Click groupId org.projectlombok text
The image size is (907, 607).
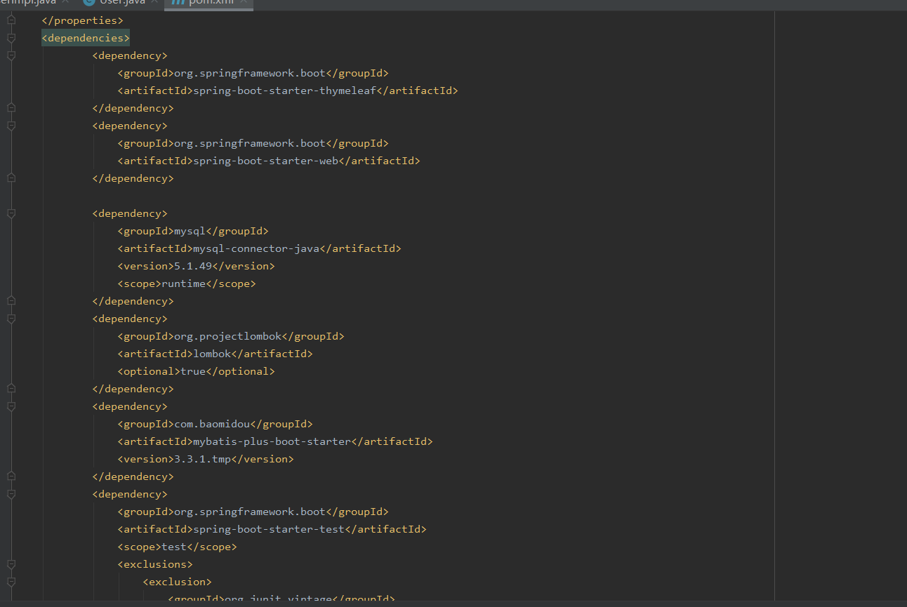(227, 336)
